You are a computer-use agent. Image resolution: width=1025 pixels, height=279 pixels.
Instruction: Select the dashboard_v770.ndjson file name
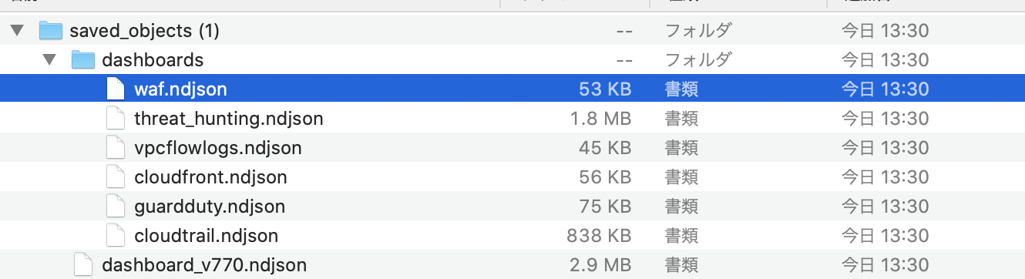(204, 265)
